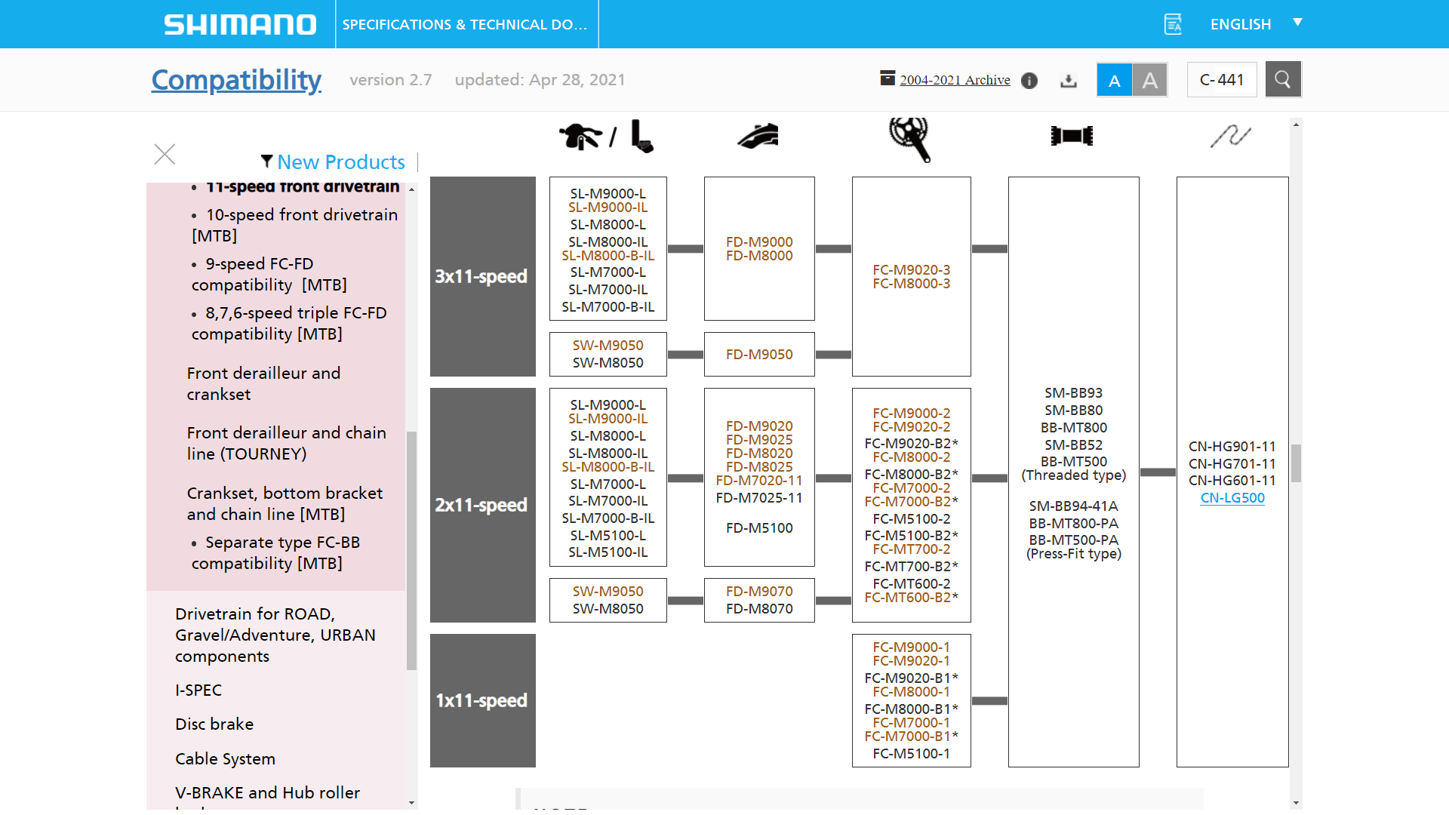Select the 2x11-speed row header
This screenshot has width=1449, height=815.
[482, 505]
